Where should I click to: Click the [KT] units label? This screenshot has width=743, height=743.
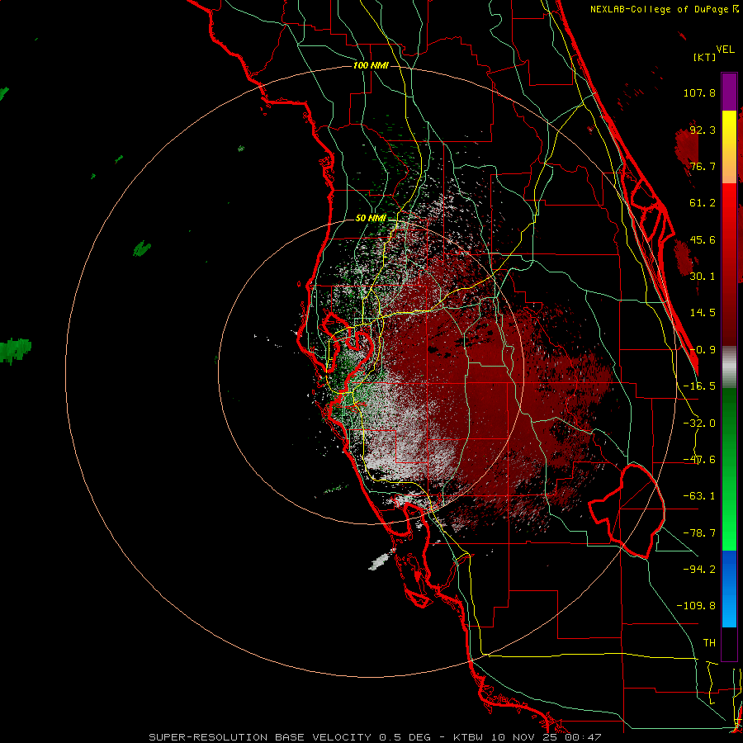[705, 57]
